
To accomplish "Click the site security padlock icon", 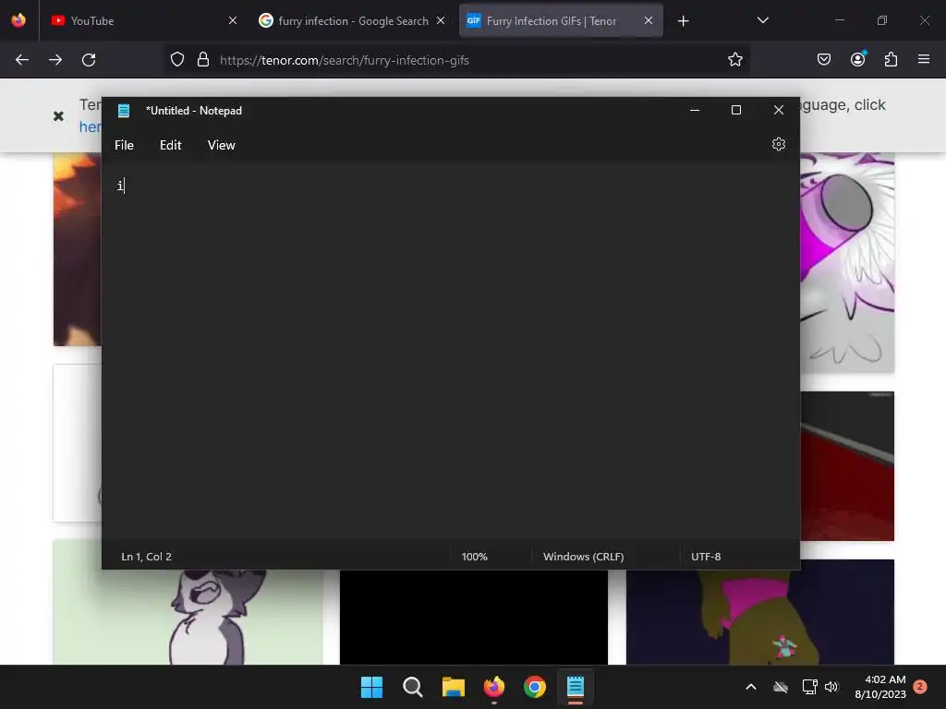I will pos(203,60).
